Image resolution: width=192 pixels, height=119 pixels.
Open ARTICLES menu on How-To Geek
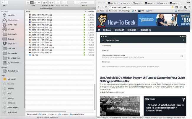[108, 30]
